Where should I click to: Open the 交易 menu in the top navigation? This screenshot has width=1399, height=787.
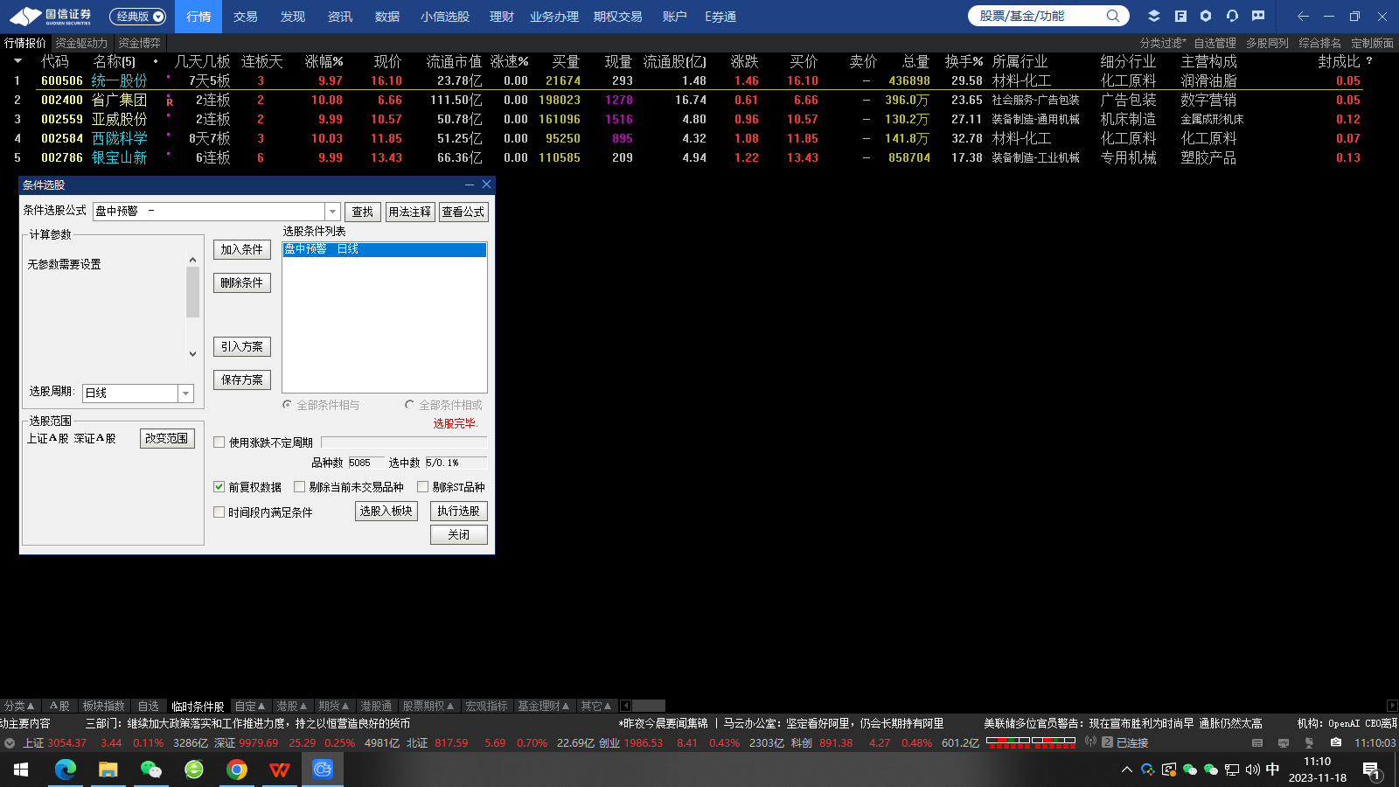click(245, 17)
